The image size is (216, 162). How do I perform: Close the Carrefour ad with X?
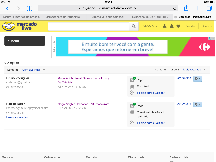tap(213, 39)
